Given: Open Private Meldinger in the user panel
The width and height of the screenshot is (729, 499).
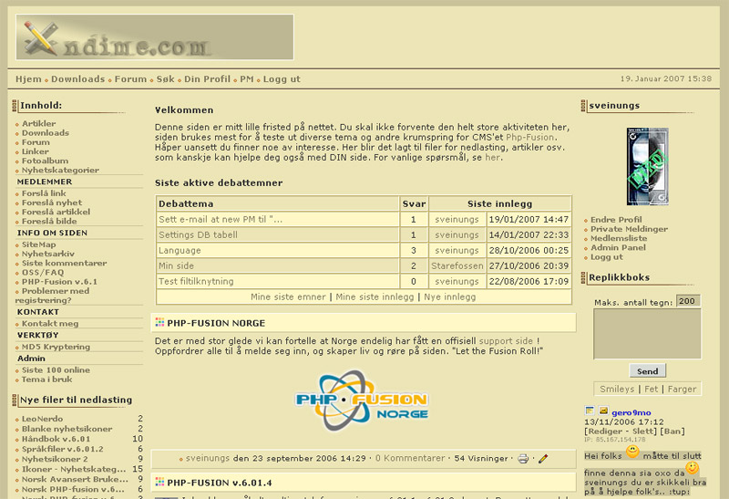Looking at the screenshot, I should (629, 229).
